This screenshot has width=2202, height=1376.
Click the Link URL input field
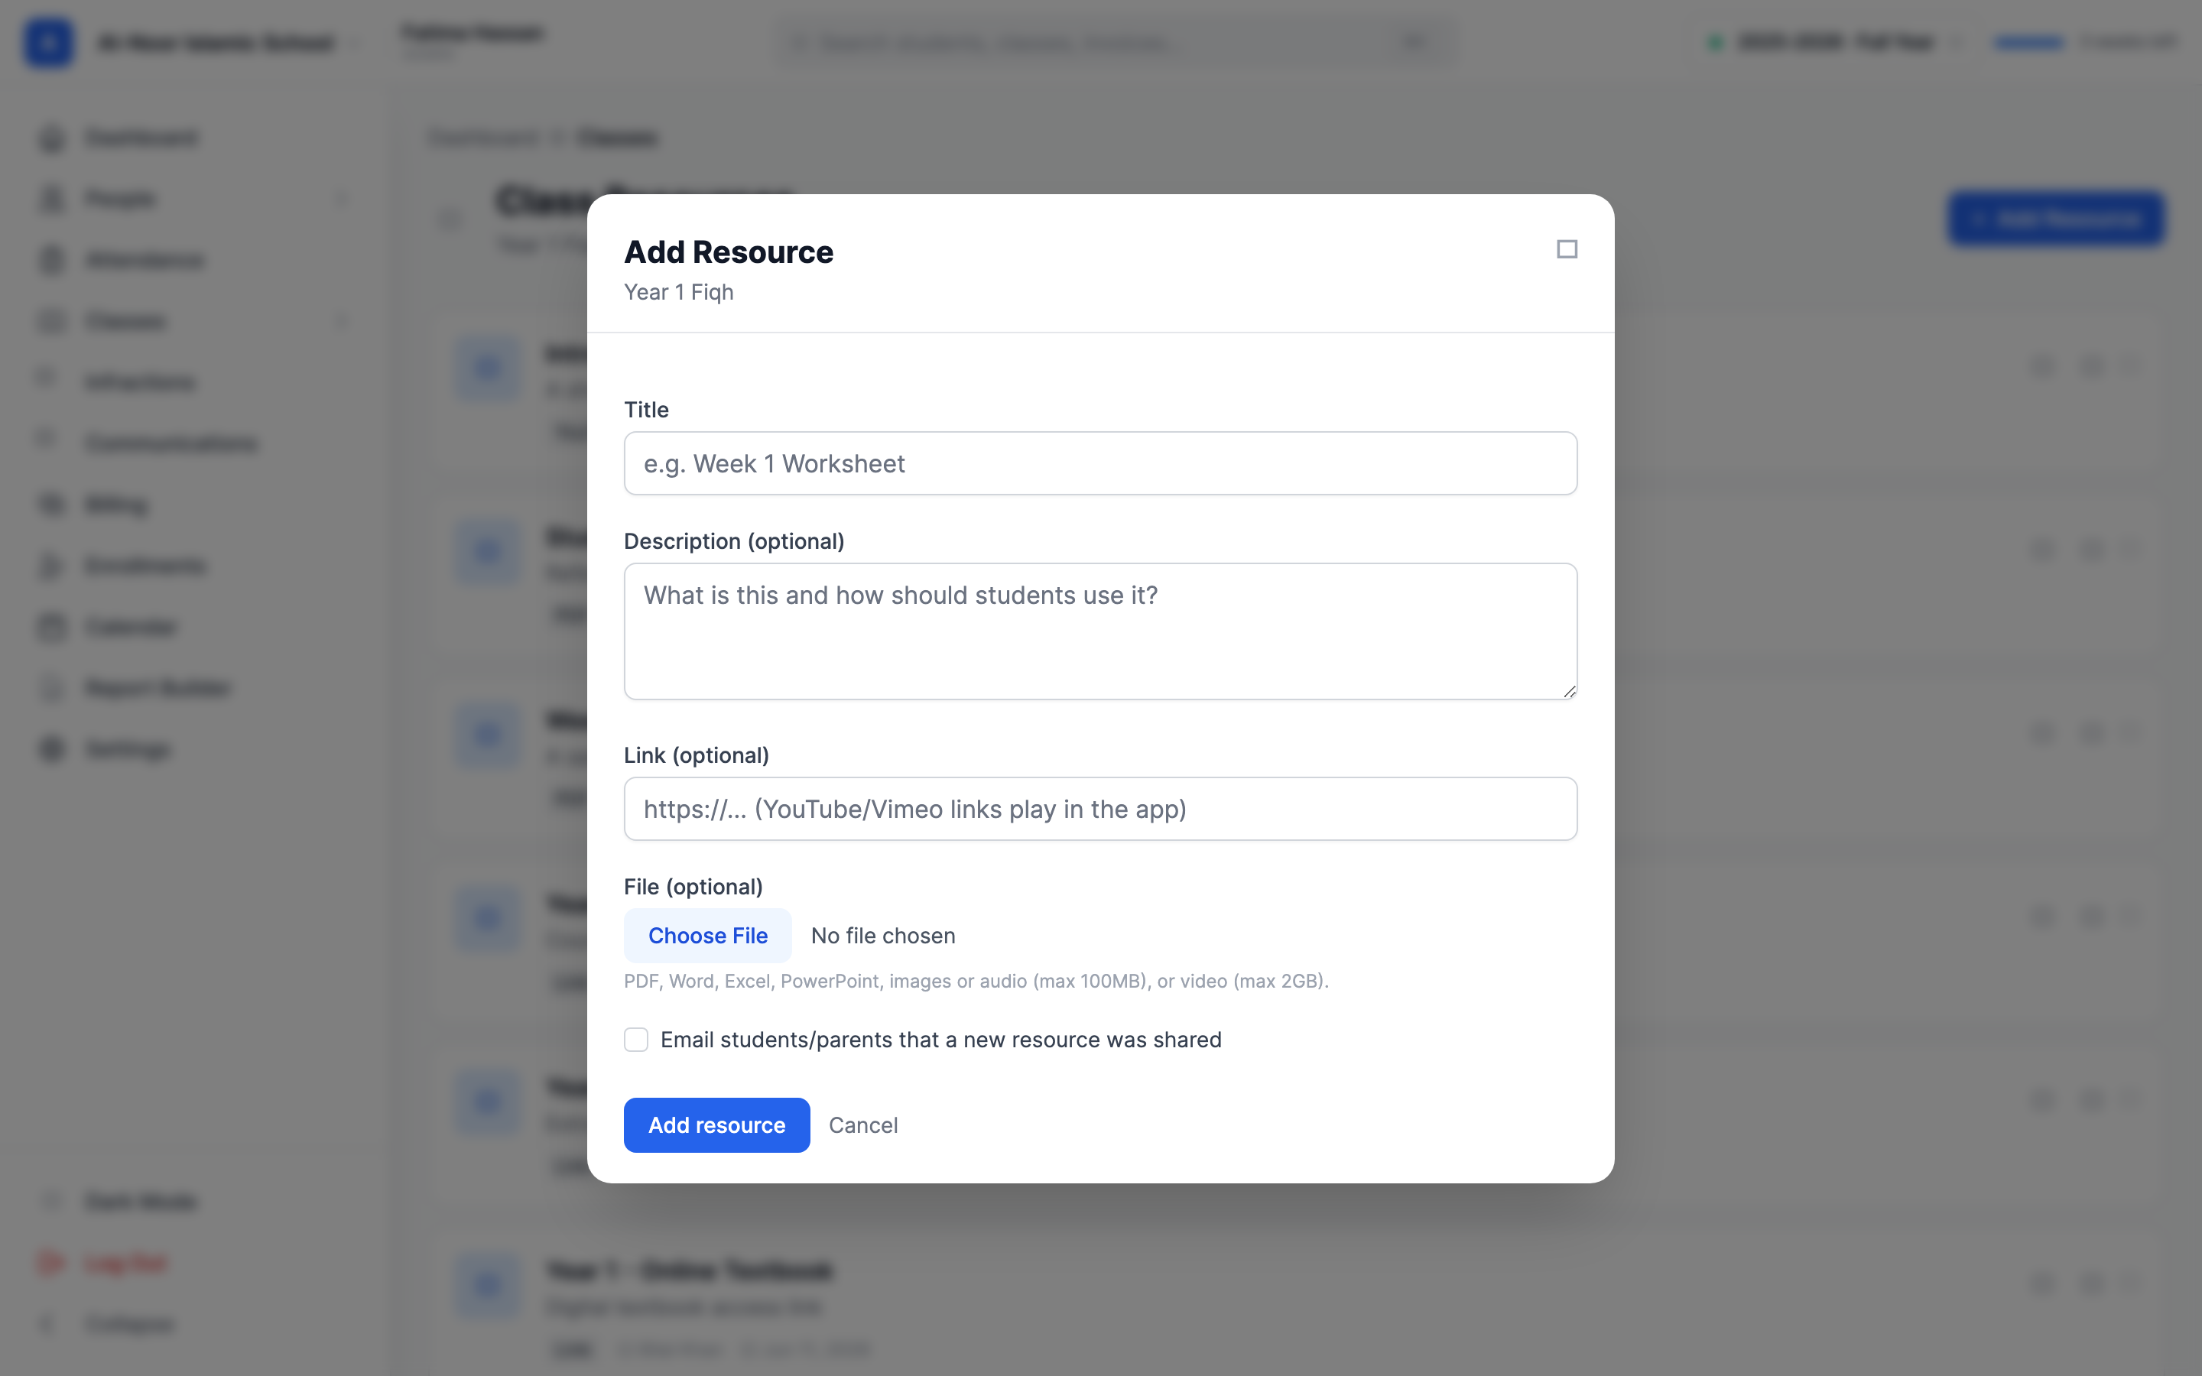[x=1100, y=808]
